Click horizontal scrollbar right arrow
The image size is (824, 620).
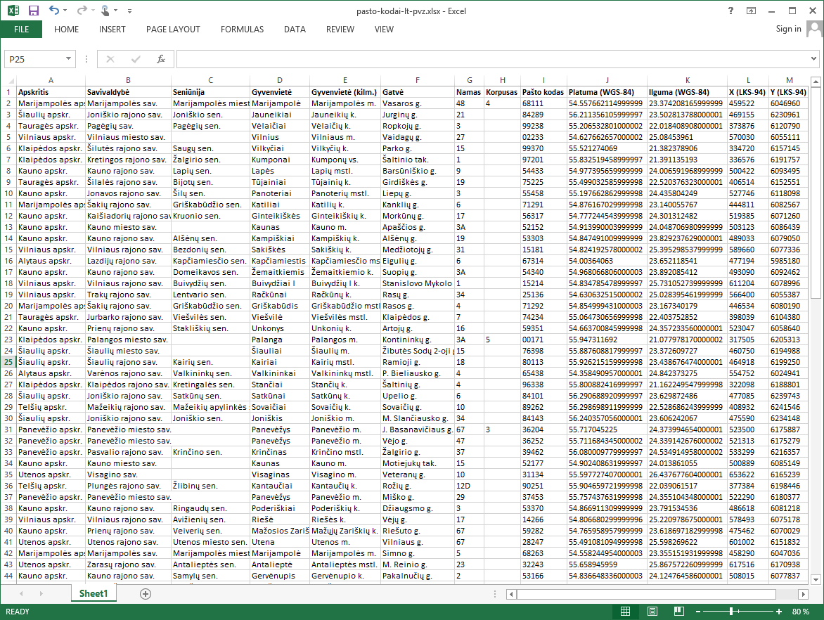(x=803, y=594)
